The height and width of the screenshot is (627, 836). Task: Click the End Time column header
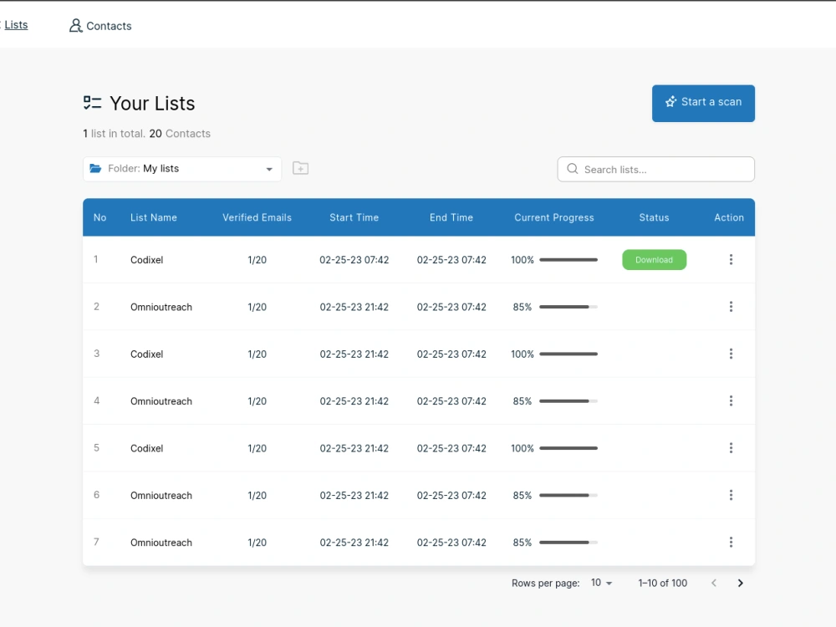click(451, 217)
